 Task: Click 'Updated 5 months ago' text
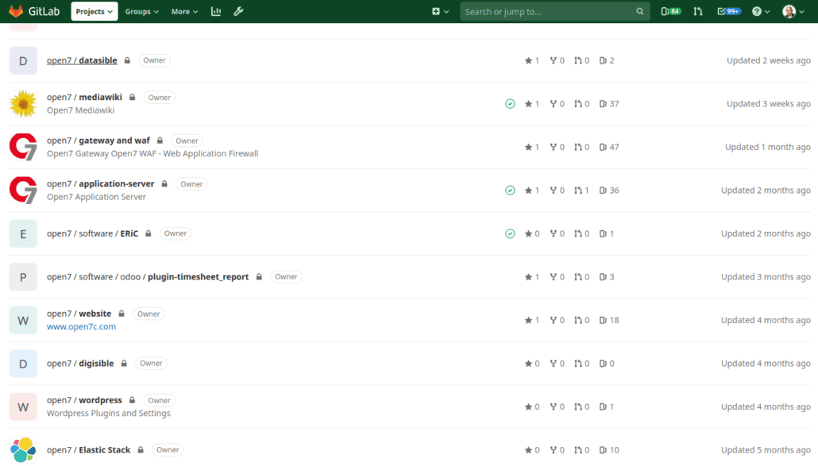[766, 450]
